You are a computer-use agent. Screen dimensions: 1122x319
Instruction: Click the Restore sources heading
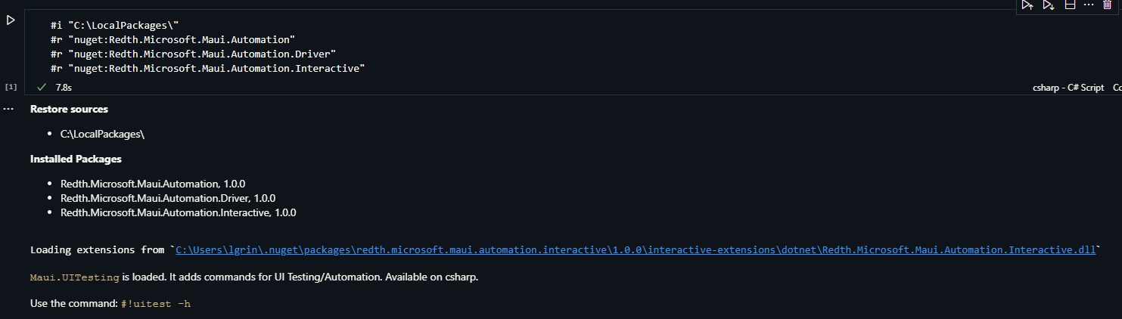tap(69, 109)
